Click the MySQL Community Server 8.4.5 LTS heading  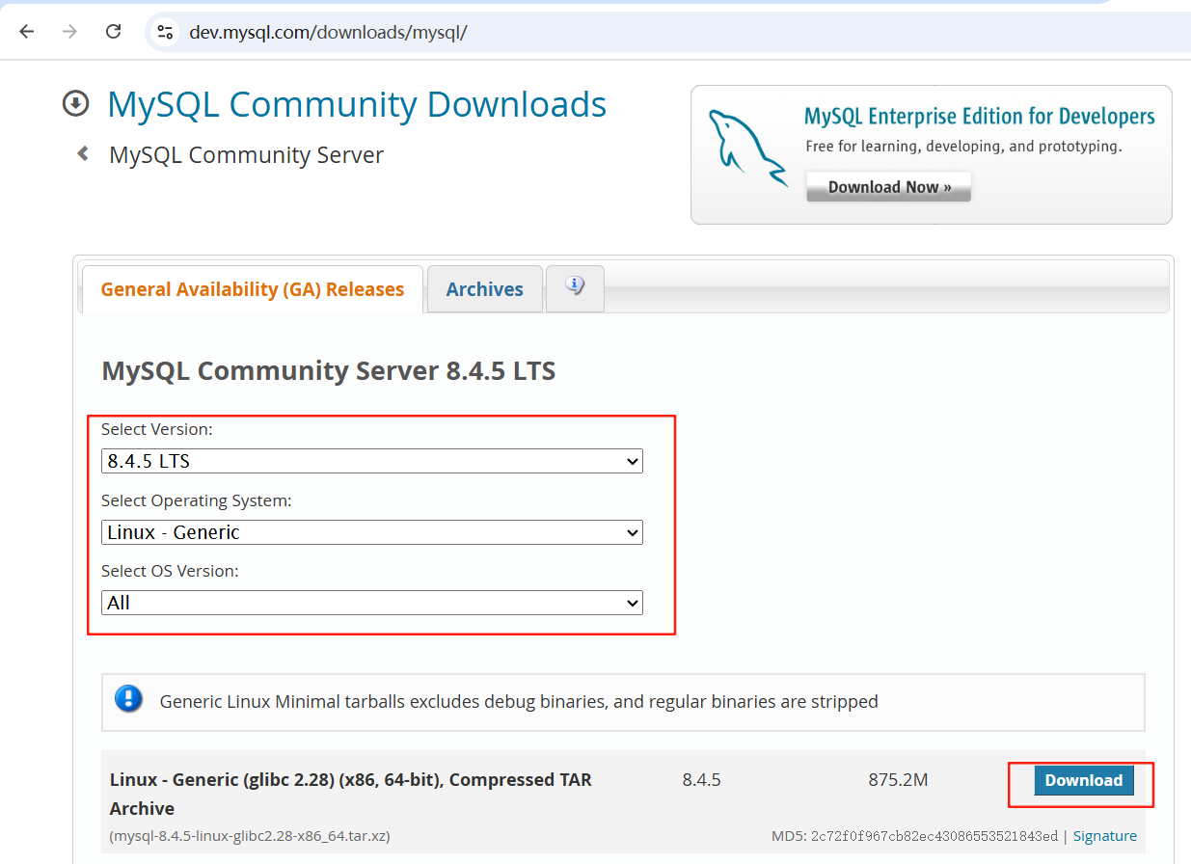328,370
